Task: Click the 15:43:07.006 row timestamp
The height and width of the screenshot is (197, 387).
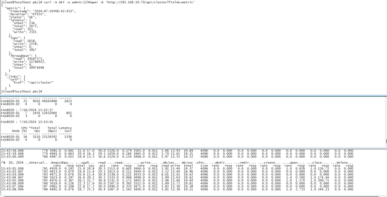Action: click(x=12, y=186)
